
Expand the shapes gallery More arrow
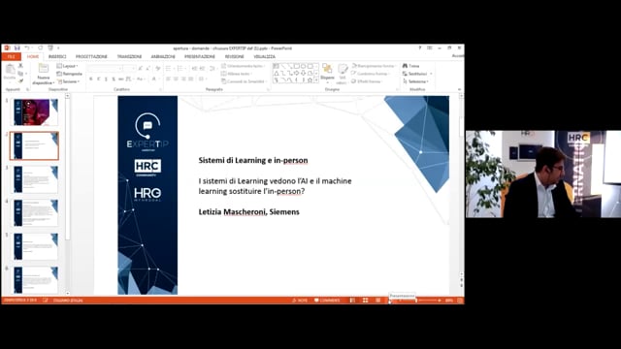tap(316, 80)
